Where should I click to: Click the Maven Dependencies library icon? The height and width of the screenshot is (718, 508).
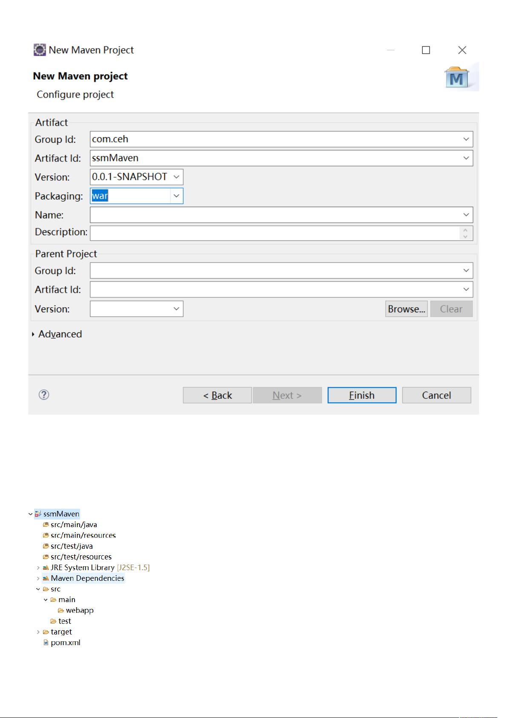click(x=46, y=578)
